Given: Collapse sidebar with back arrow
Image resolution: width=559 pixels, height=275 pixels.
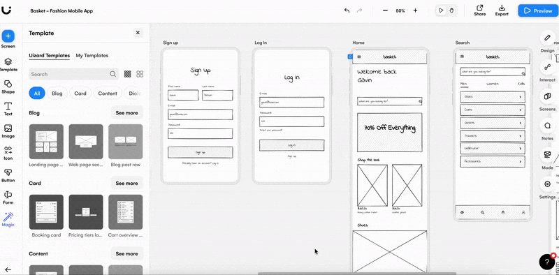Looking at the screenshot, I should [8, 269].
